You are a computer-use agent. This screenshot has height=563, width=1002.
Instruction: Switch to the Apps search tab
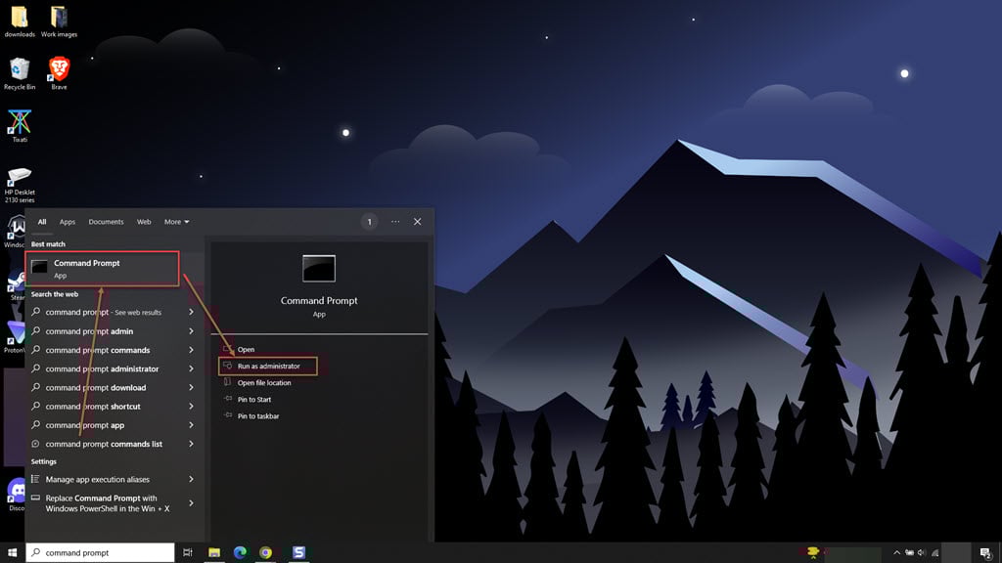pyautogui.click(x=68, y=222)
